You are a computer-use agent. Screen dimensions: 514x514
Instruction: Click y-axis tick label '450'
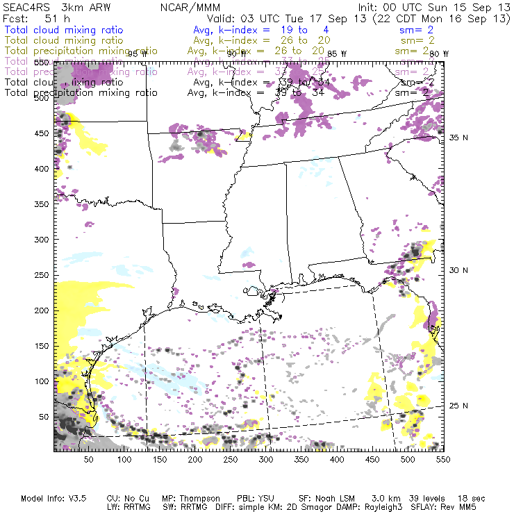tap(42, 133)
